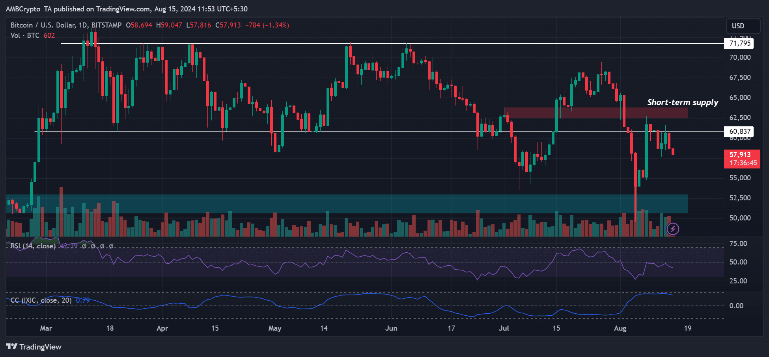
Task: Click the Jun label on time axis
Action: click(x=391, y=328)
